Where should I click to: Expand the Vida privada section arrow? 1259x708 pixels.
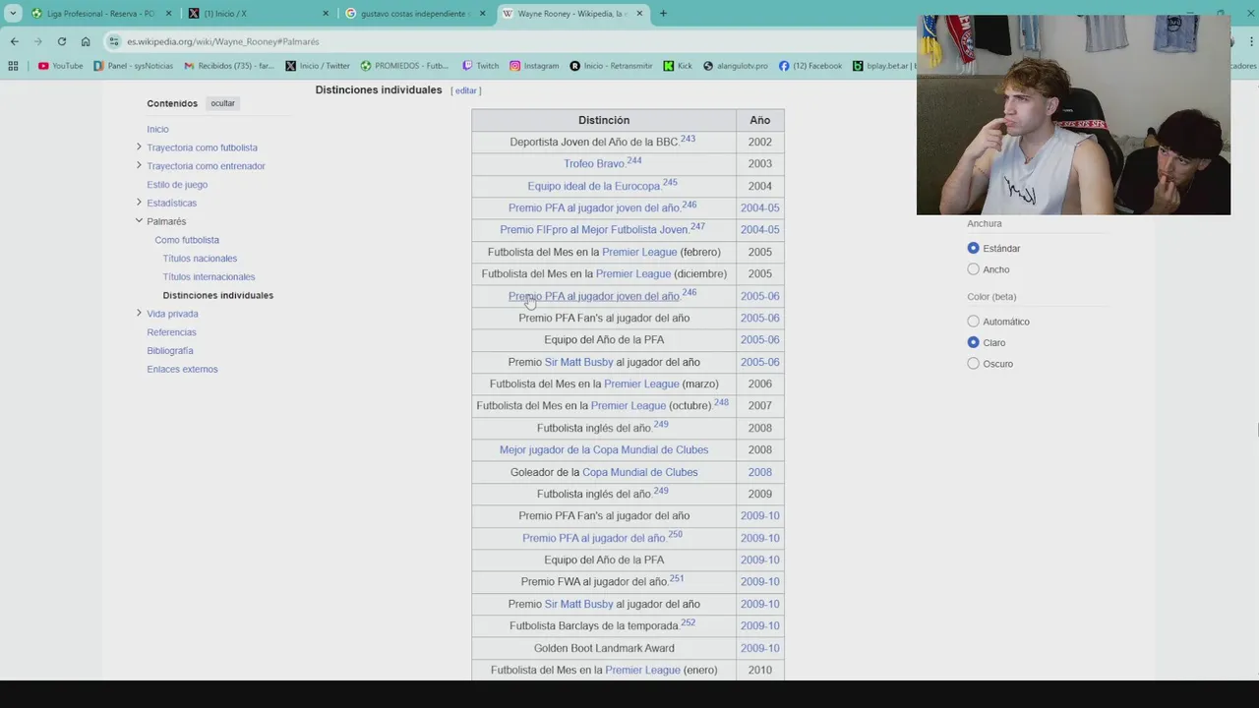139,314
